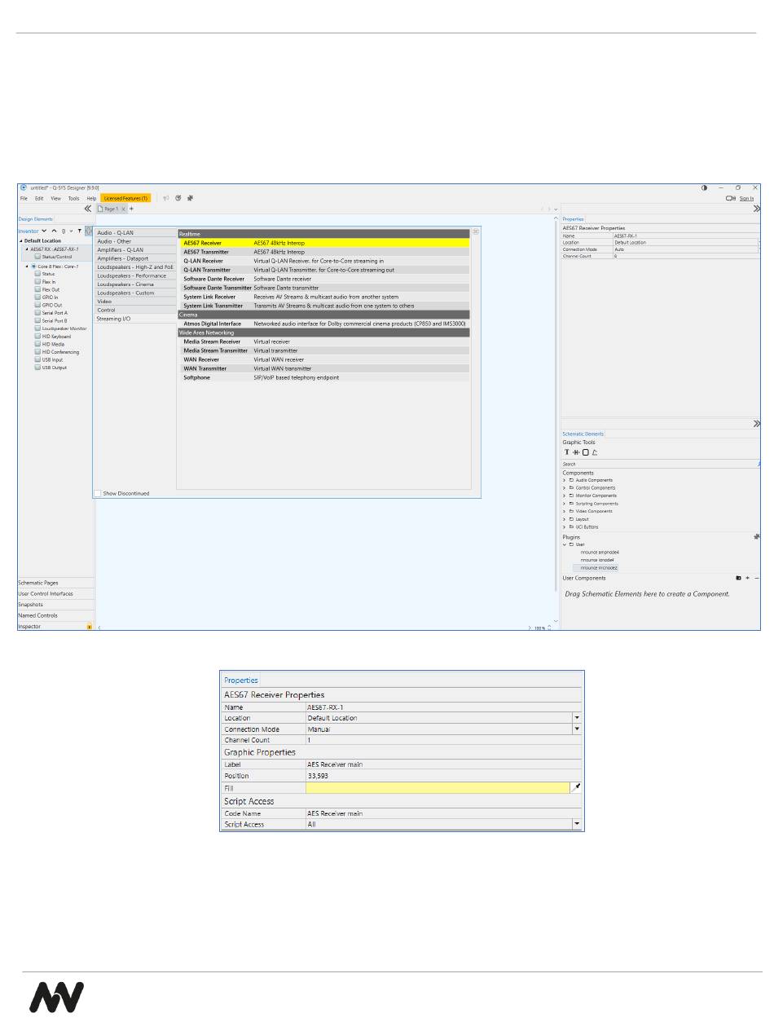Viewport: 774px width, 1022px height.
Task: Click the eyedropper beside the Fill field
Action: click(577, 788)
